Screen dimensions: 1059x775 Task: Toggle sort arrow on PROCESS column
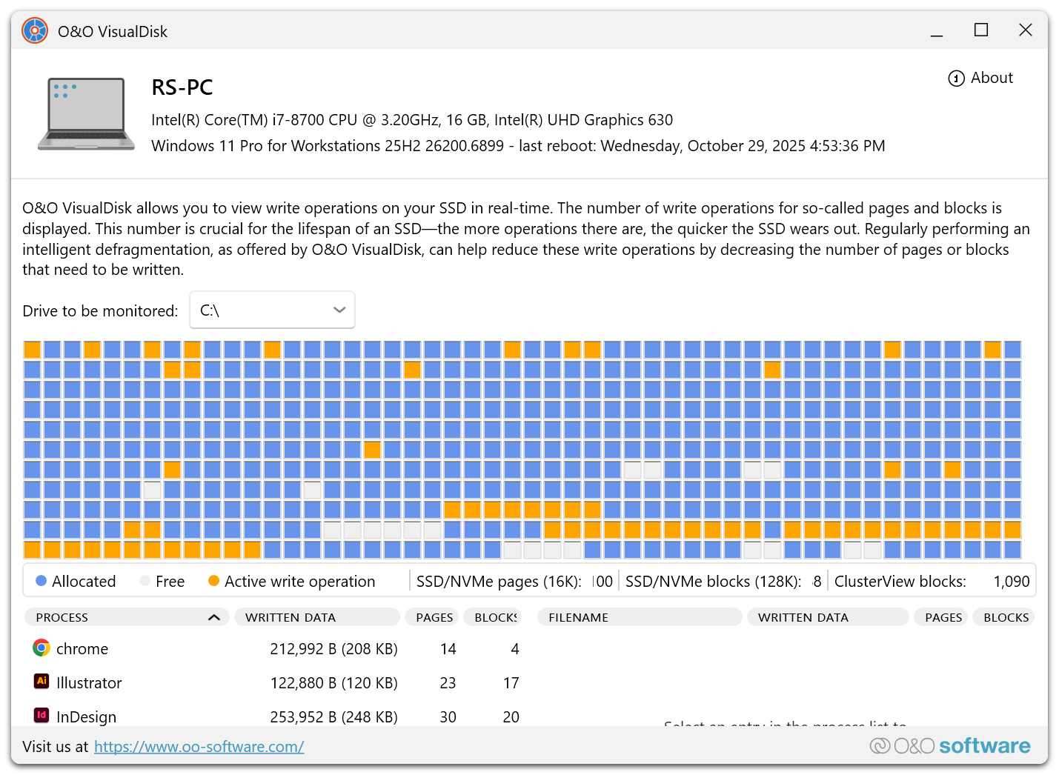[x=214, y=617]
